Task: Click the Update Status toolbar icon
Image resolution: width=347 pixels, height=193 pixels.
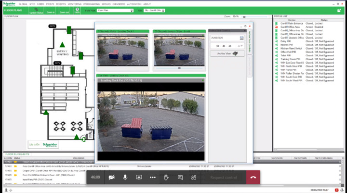Action: 36,10
